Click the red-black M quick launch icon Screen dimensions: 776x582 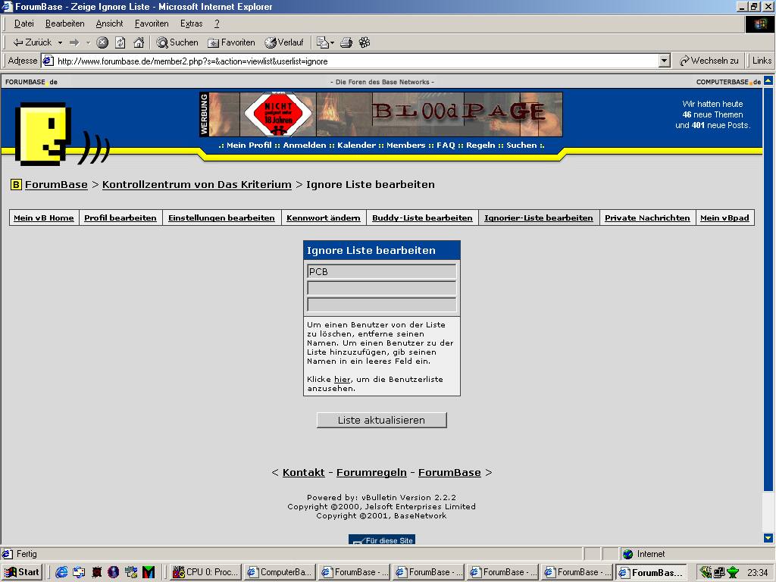pos(149,572)
